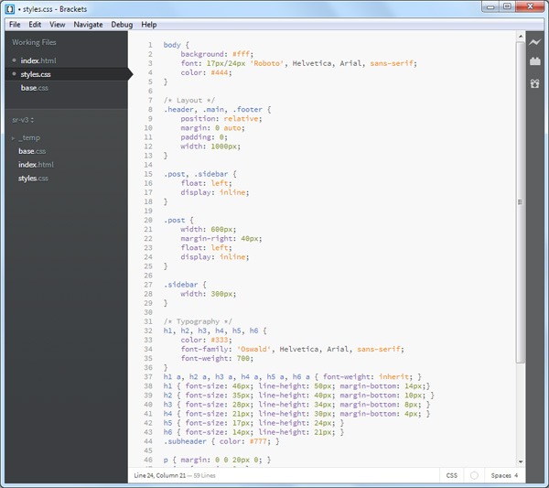
Task: Select base.css in Working Files
Action: point(36,88)
